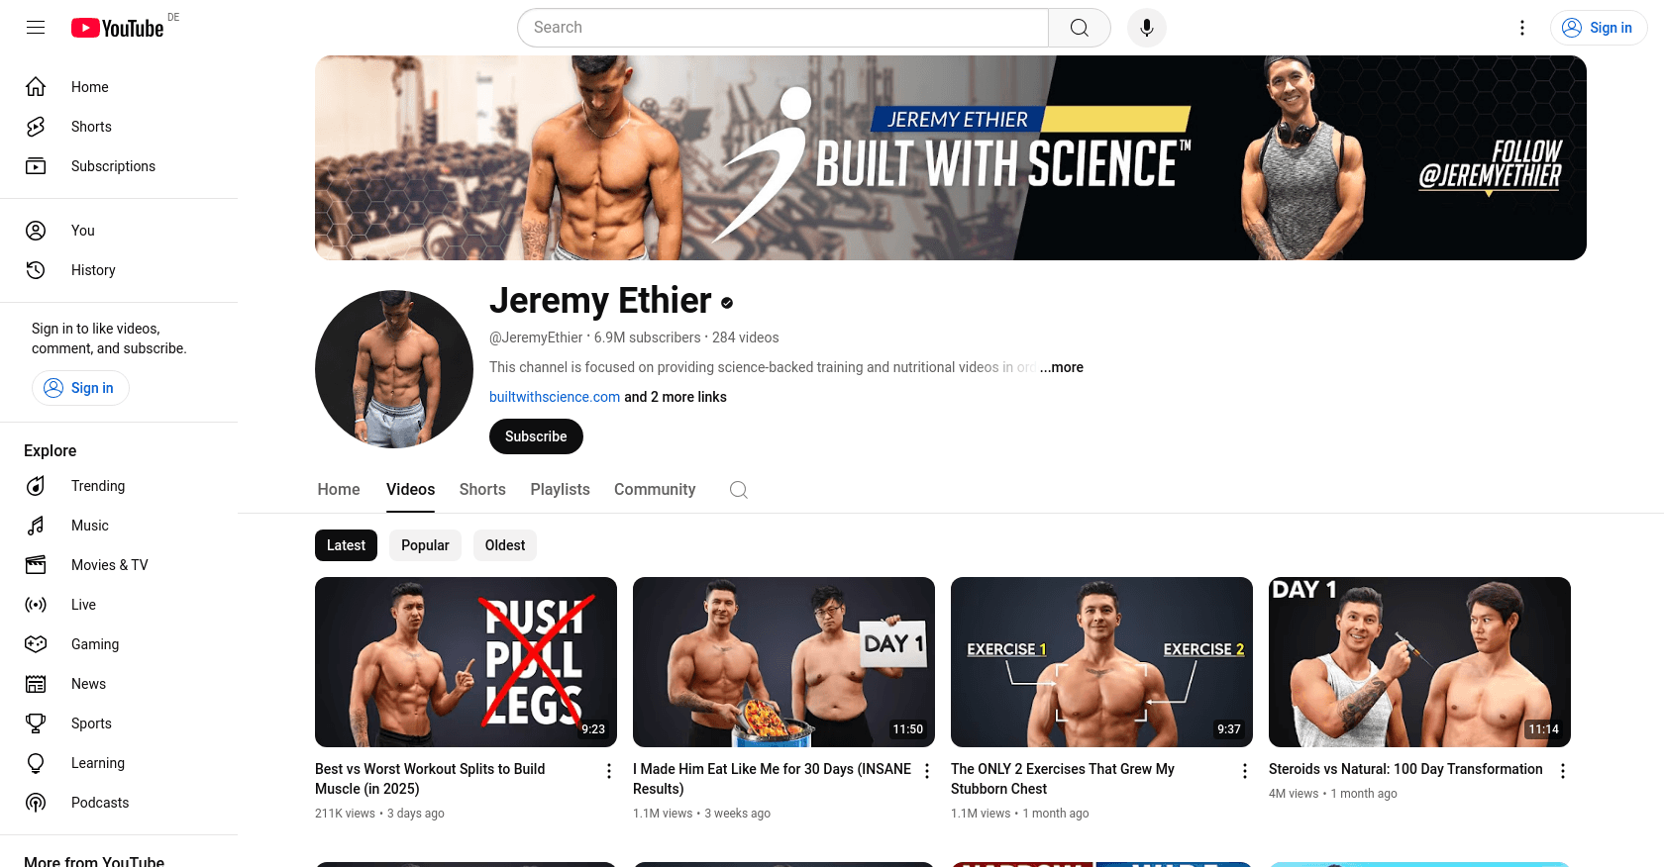
Task: Activate voice search microphone
Action: click(x=1147, y=28)
